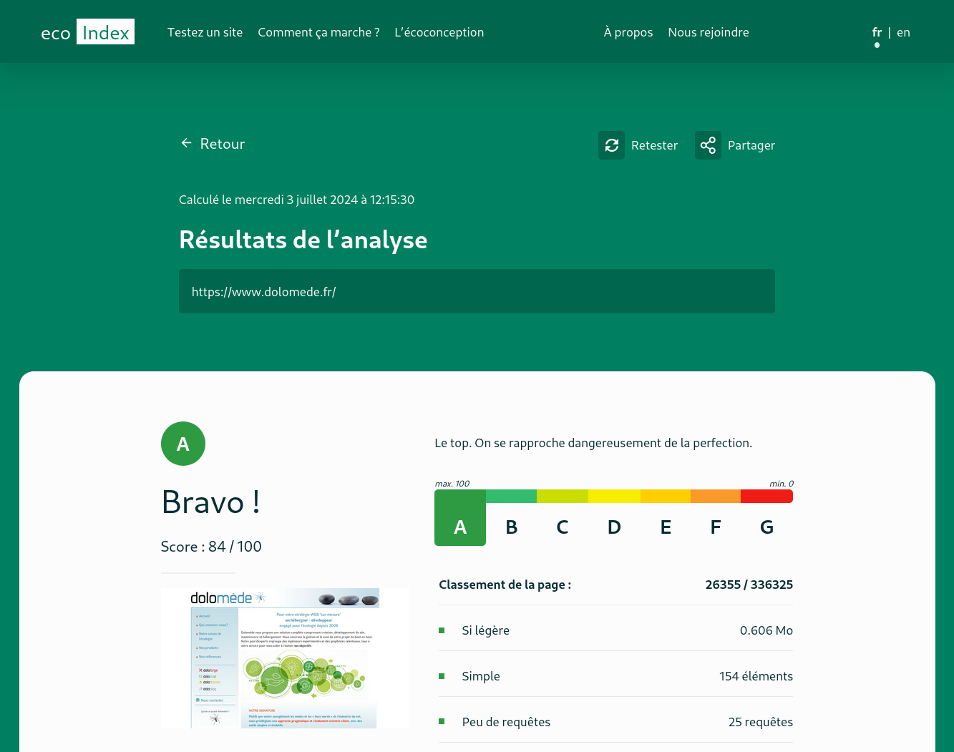
Task: Click the Partager label
Action: pyautogui.click(x=751, y=145)
